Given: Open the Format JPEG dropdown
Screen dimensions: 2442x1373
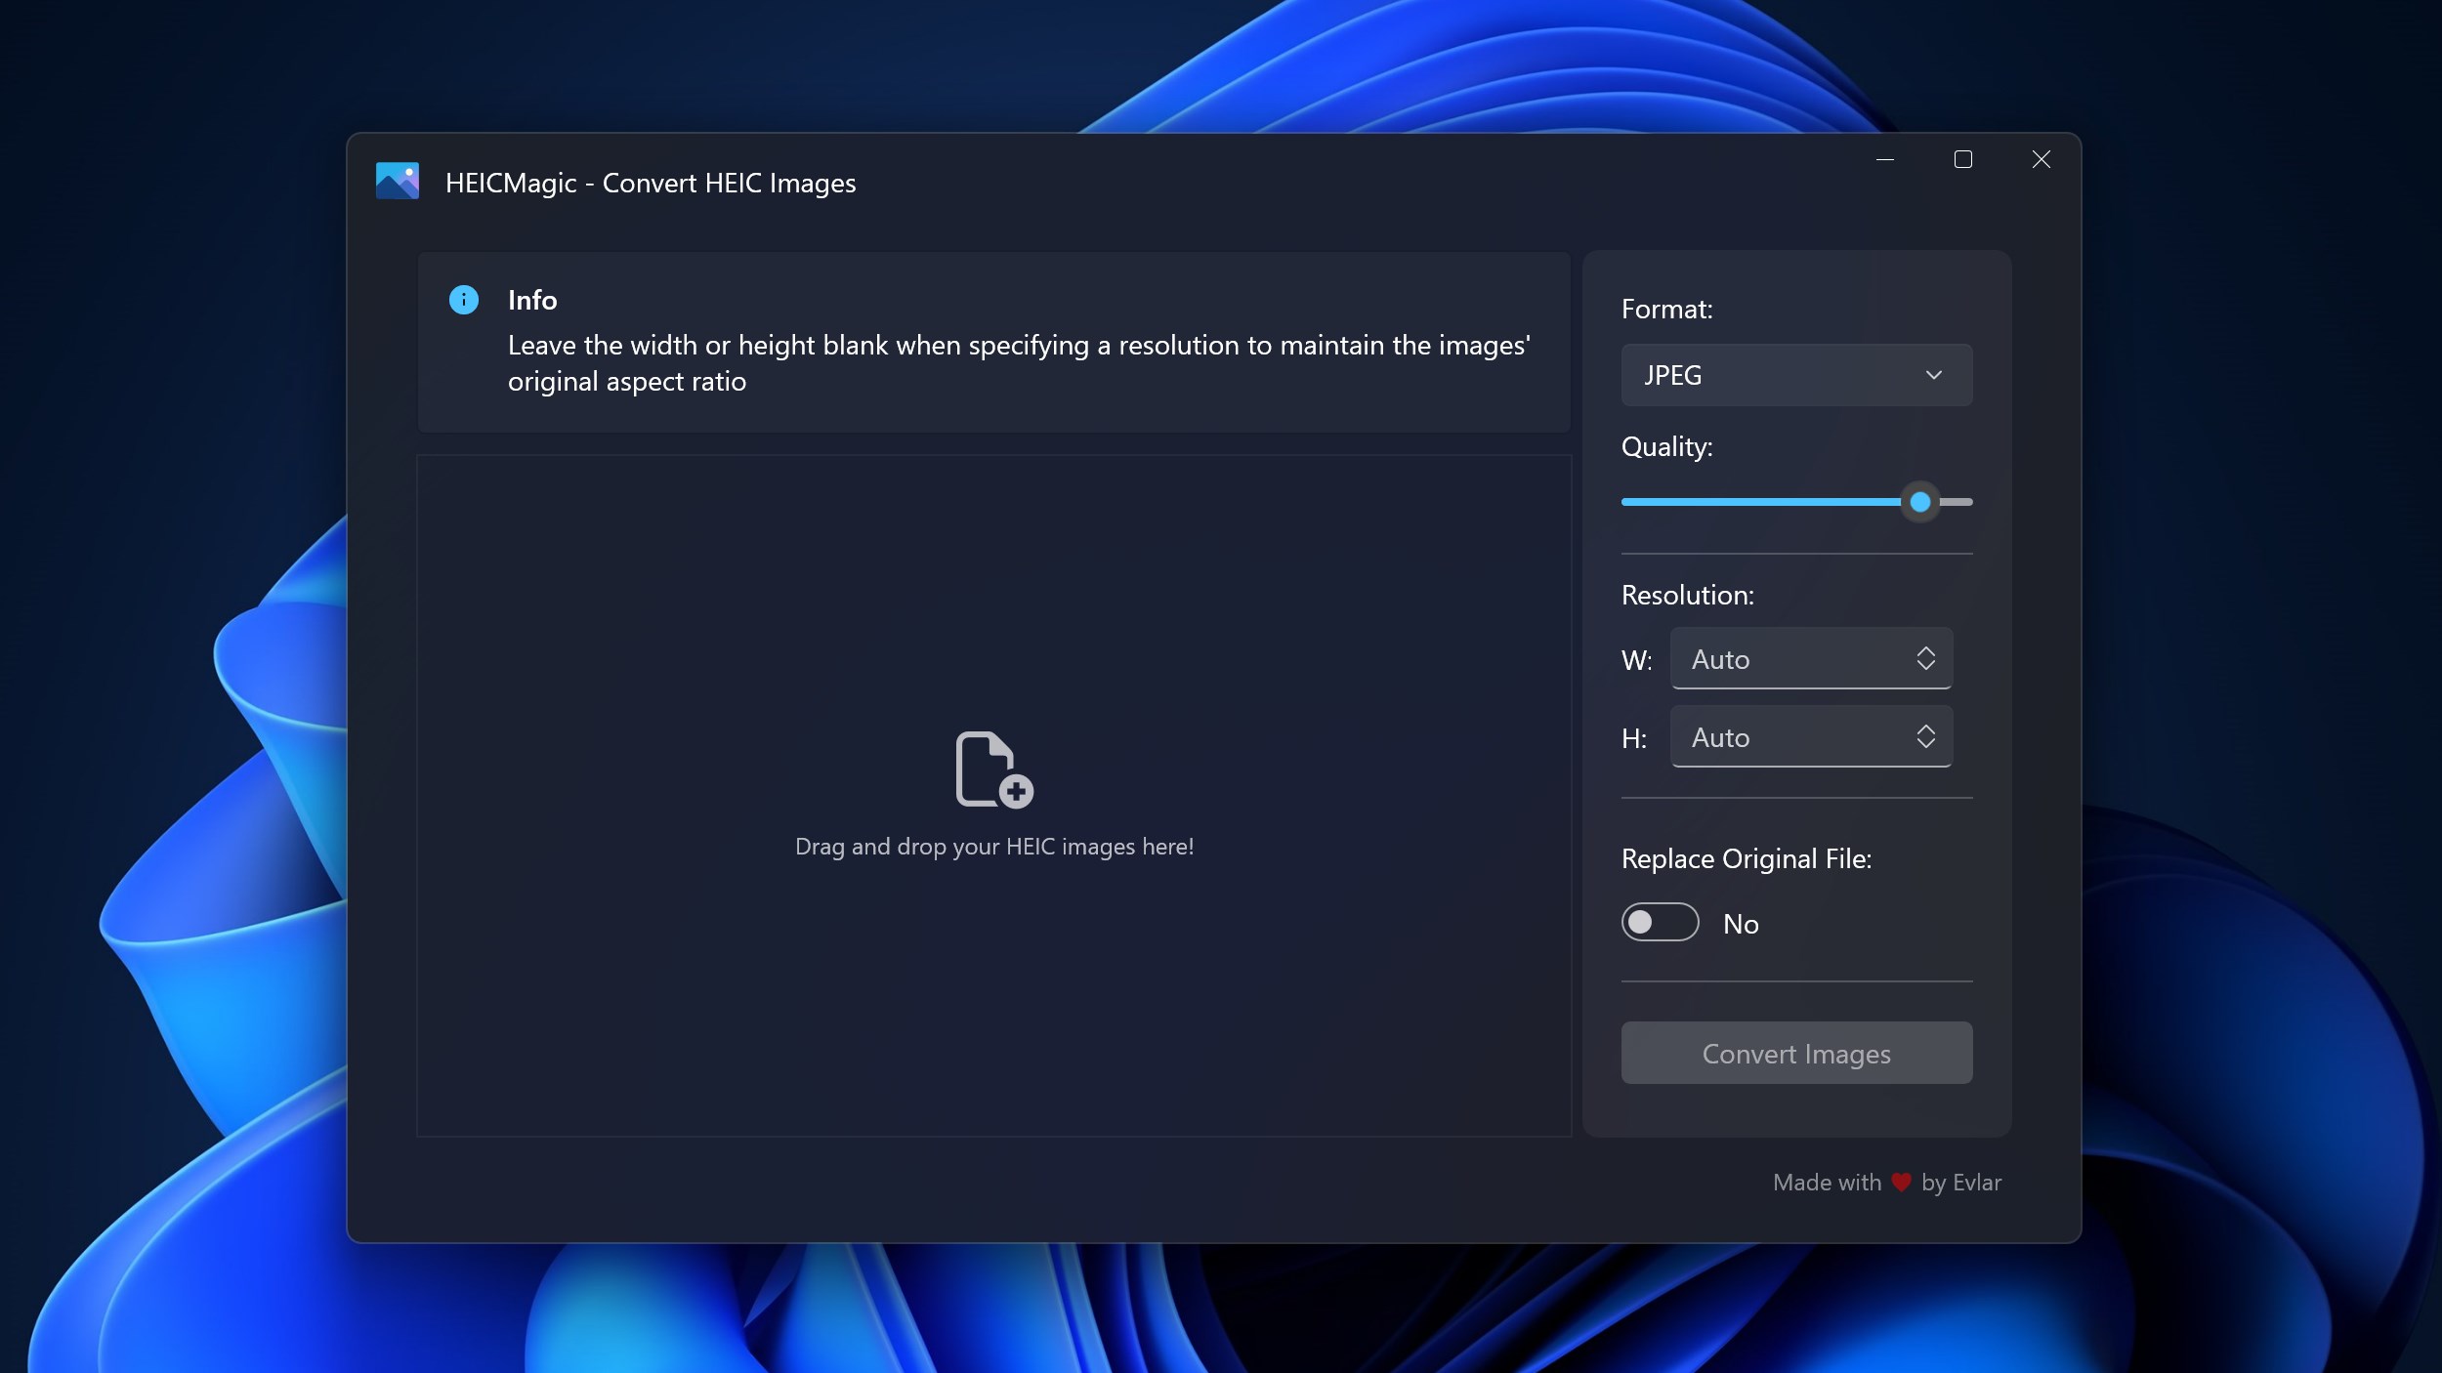Looking at the screenshot, I should [1778, 375].
